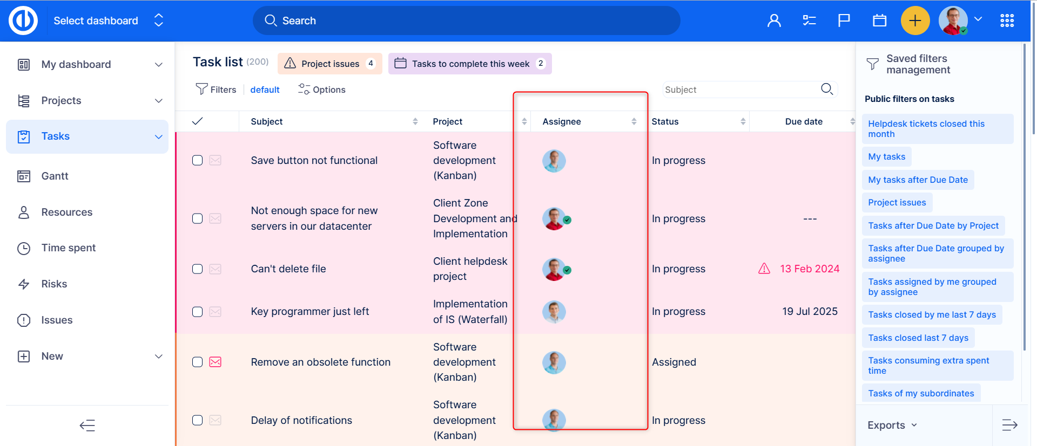Click the yellow plus add button
Screen dimensions: 1037x446
(x=915, y=21)
